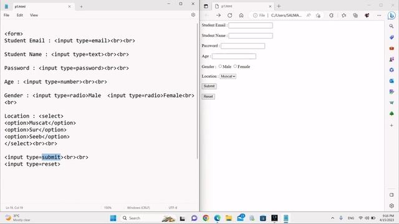The width and height of the screenshot is (399, 224).
Task: Open Edge sidebar settings gear
Action: (392, 206)
